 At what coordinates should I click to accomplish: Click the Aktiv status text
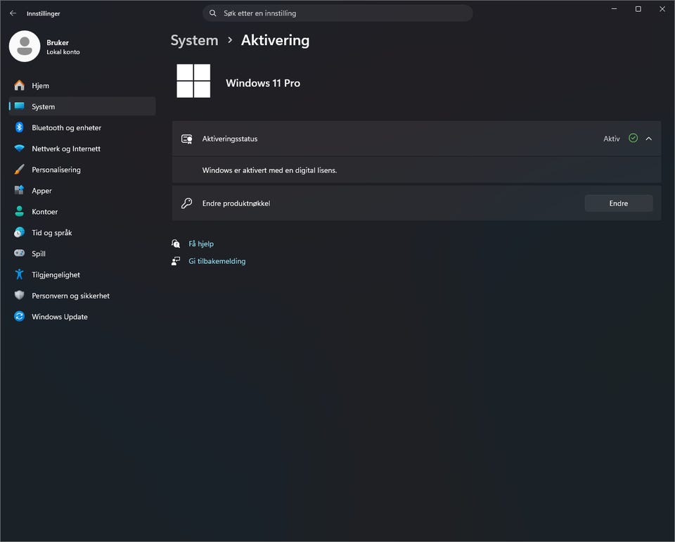click(611, 139)
